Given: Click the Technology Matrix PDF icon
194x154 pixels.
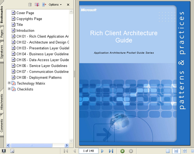Looking at the screenshot, I should click(14, 83).
